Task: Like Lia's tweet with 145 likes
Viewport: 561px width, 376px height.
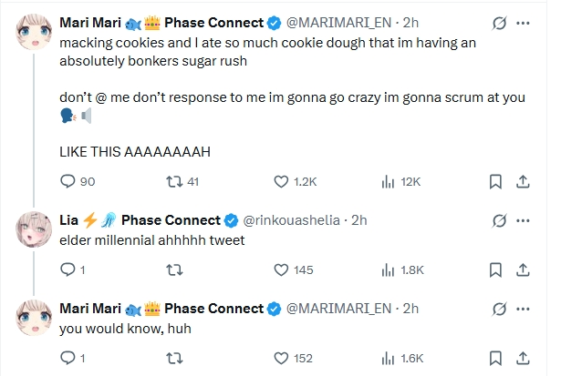Action: (281, 269)
